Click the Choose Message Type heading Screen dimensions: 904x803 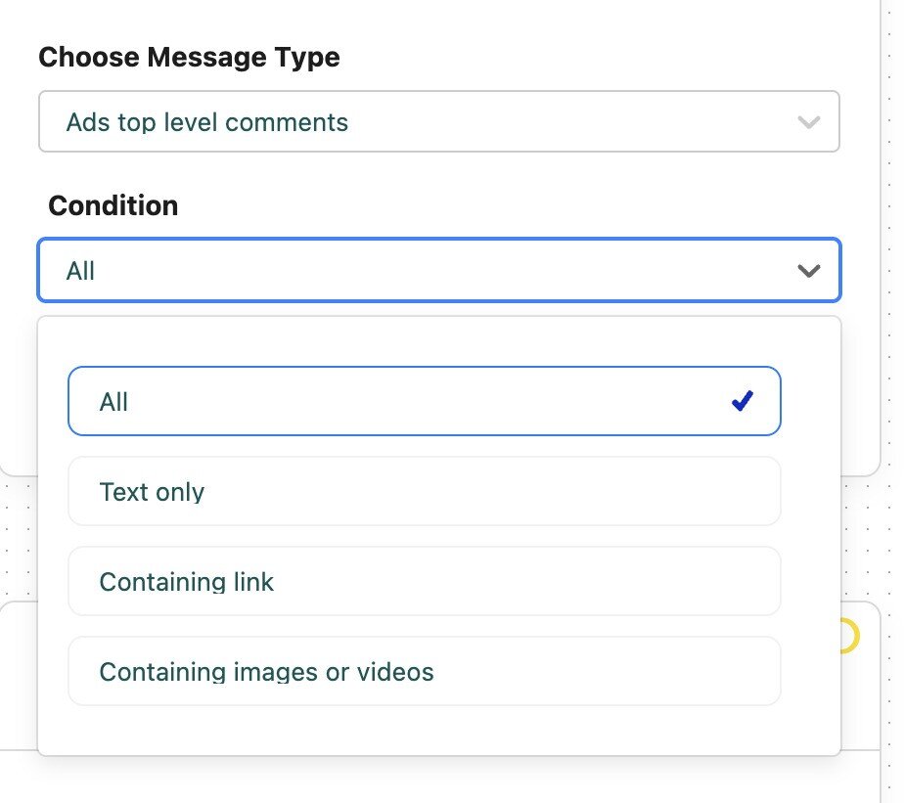click(189, 57)
